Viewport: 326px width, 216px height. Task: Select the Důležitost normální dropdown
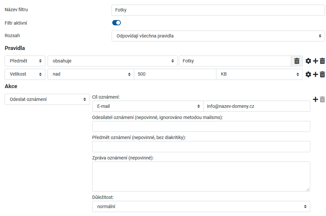pos(201,206)
